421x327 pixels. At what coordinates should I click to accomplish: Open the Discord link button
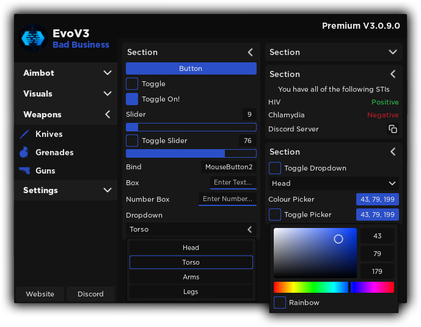90,294
